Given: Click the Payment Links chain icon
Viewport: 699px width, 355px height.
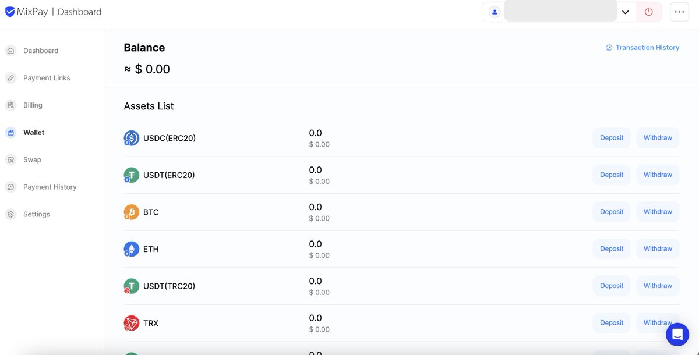Looking at the screenshot, I should pyautogui.click(x=10, y=78).
